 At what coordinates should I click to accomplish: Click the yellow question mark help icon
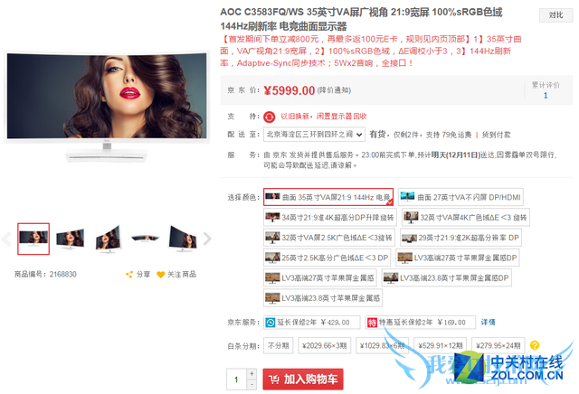click(535, 345)
